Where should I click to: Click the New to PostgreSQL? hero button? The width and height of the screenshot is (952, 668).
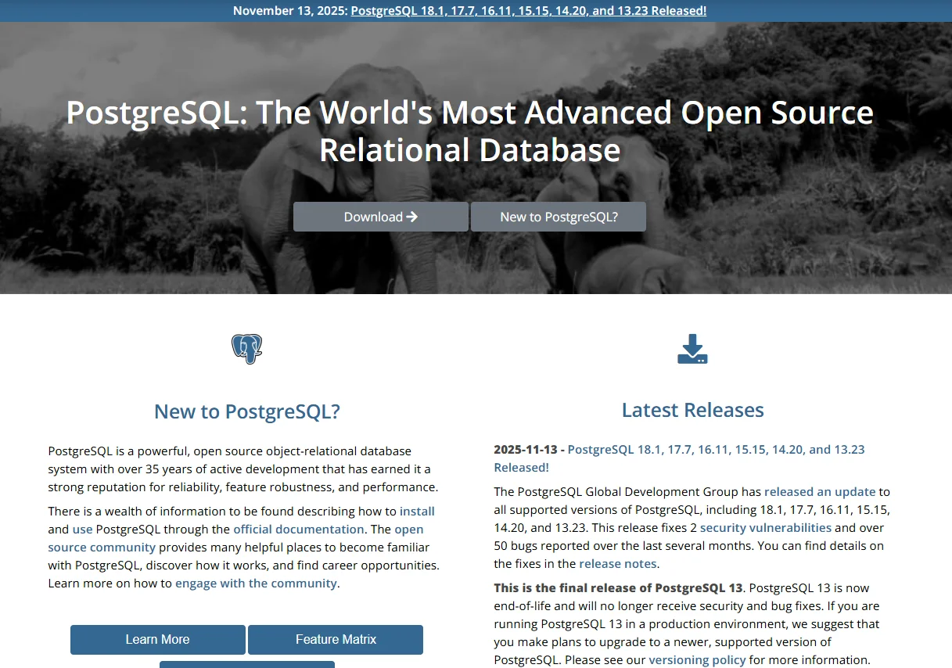point(558,217)
